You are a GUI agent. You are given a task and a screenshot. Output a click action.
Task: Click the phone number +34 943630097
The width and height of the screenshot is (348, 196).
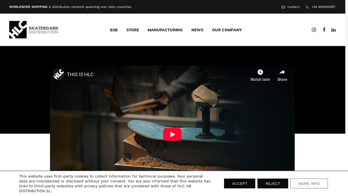pyautogui.click(x=323, y=7)
